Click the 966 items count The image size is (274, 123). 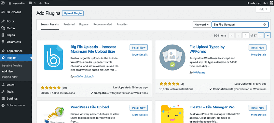point(220,35)
